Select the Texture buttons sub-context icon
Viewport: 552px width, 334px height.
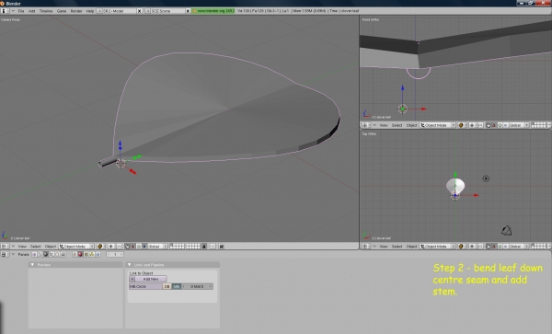(86, 254)
